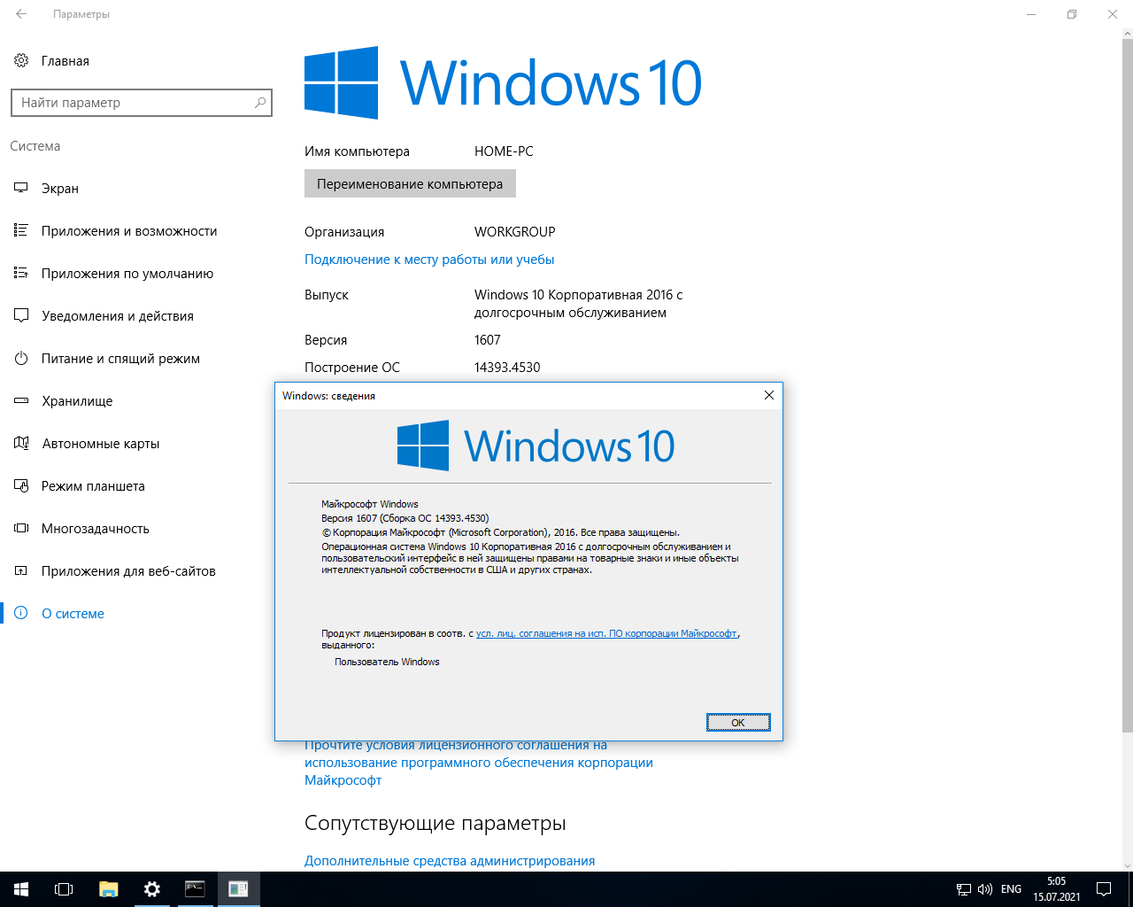Screen dimensions: 1133x907
Task: Click the Settings gear taskbar icon
Action: click(152, 889)
